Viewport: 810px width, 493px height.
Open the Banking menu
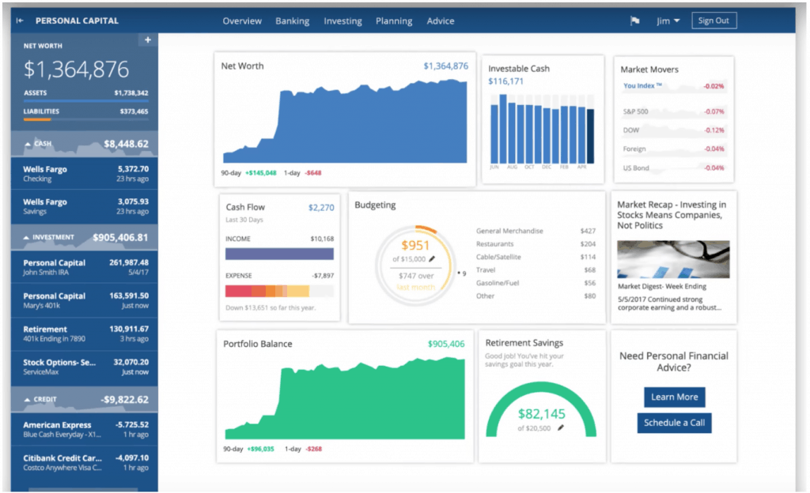(292, 21)
